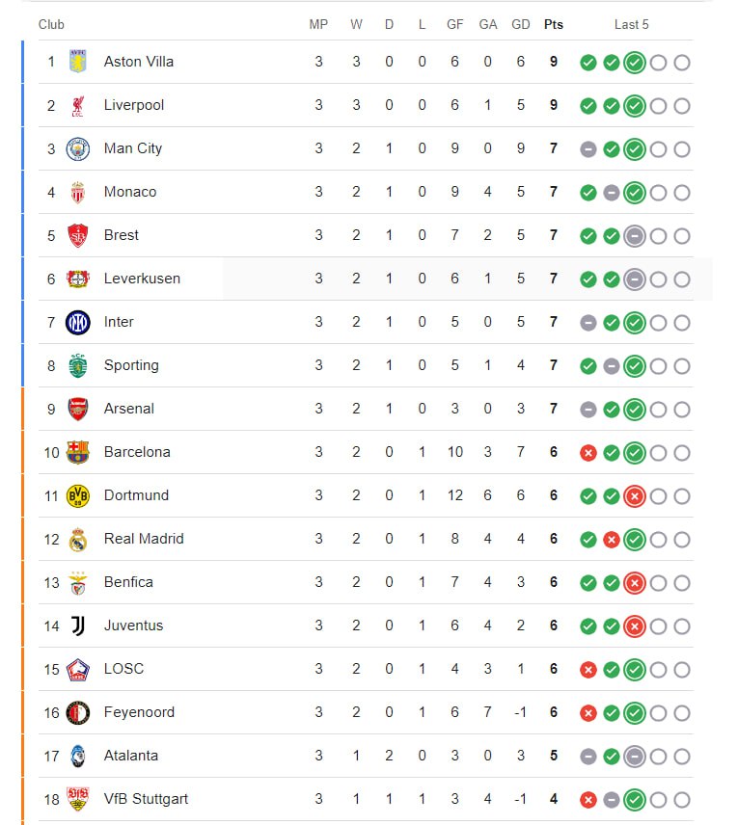Click the Juventus logo icon
This screenshot has width=738, height=825.
[x=78, y=625]
